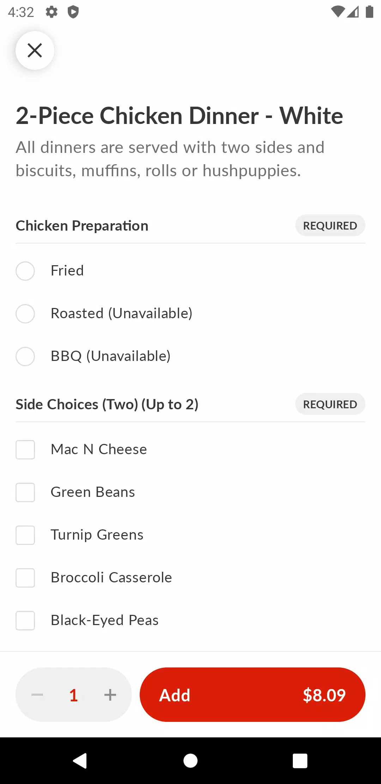Screen dimensions: 381x784
Task: Tap the settings gear status icon
Action: (x=52, y=12)
